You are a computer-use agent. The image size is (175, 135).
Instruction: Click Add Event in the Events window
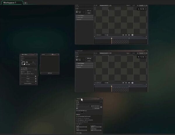click(50, 73)
